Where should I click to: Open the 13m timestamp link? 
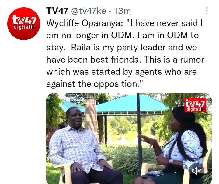click(x=122, y=11)
